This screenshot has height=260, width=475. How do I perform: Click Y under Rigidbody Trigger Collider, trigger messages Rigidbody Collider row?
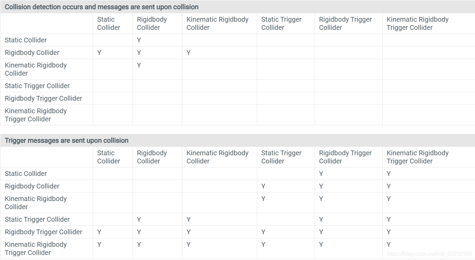pyautogui.click(x=321, y=186)
